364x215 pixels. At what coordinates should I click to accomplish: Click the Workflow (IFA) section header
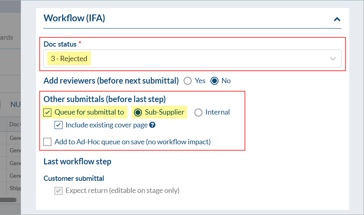[x=74, y=18]
